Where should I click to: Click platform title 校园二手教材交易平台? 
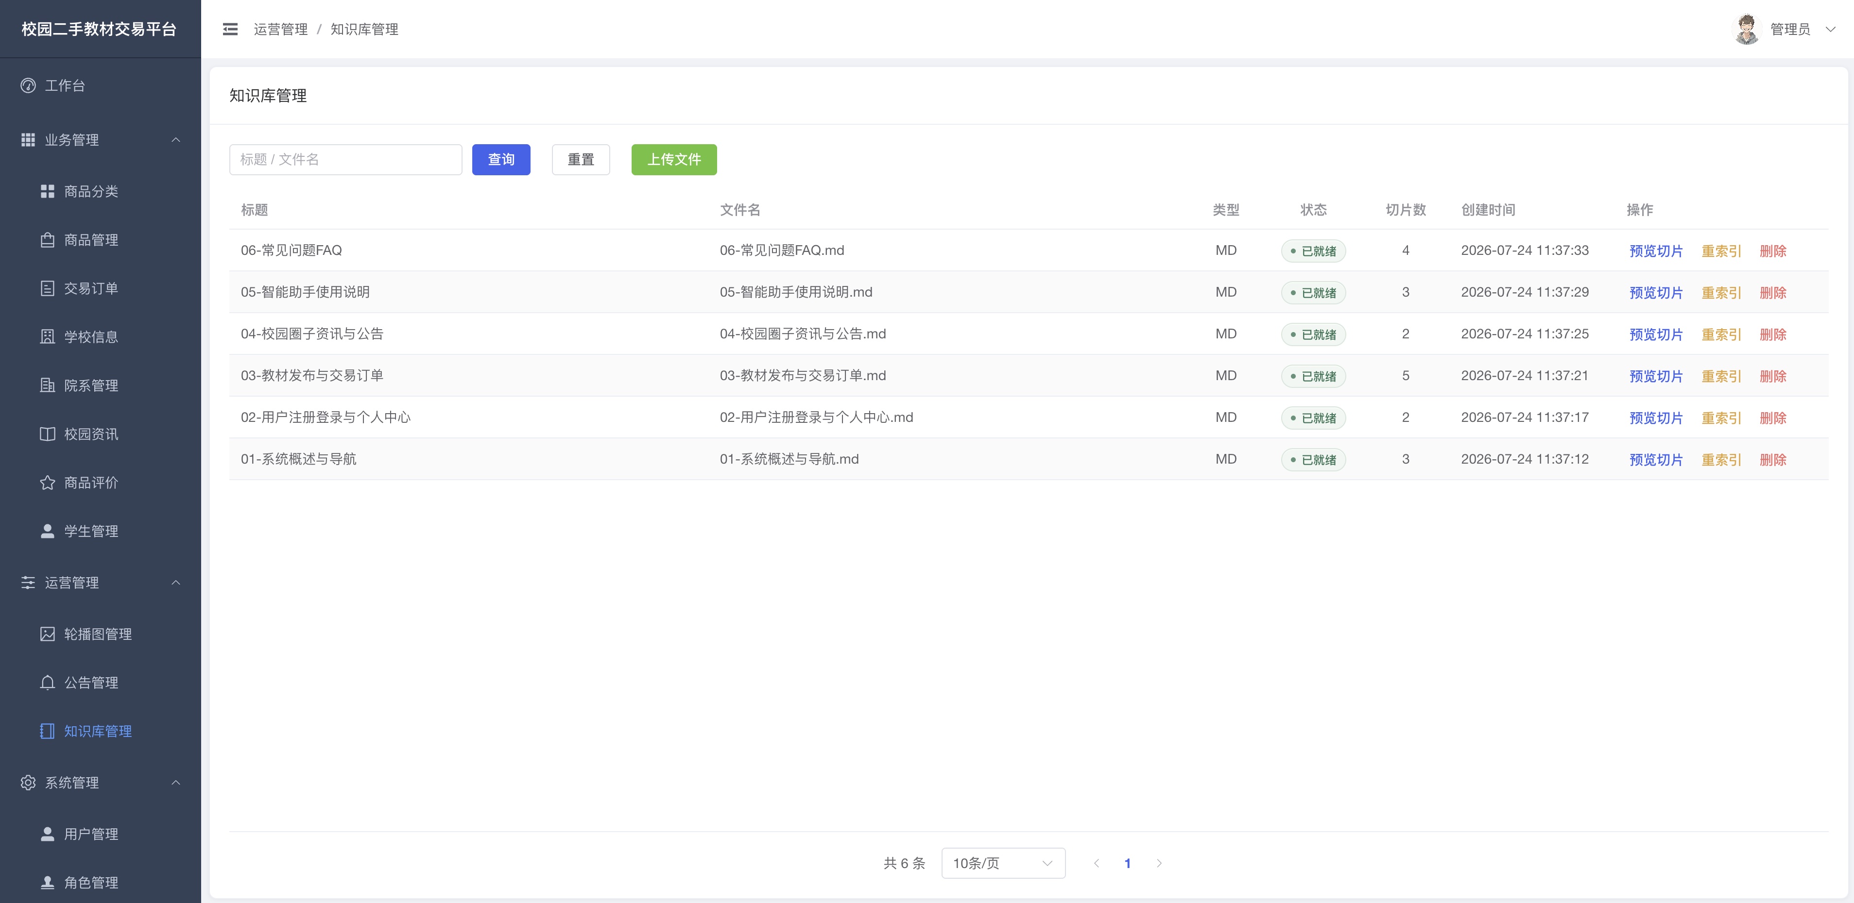click(99, 30)
